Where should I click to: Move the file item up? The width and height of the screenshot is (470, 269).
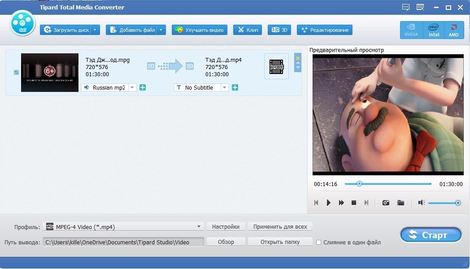click(298, 63)
